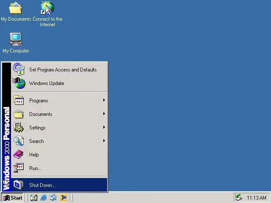The height and width of the screenshot is (203, 271).
Task: Click the Programs folder icon
Action: coord(19,100)
